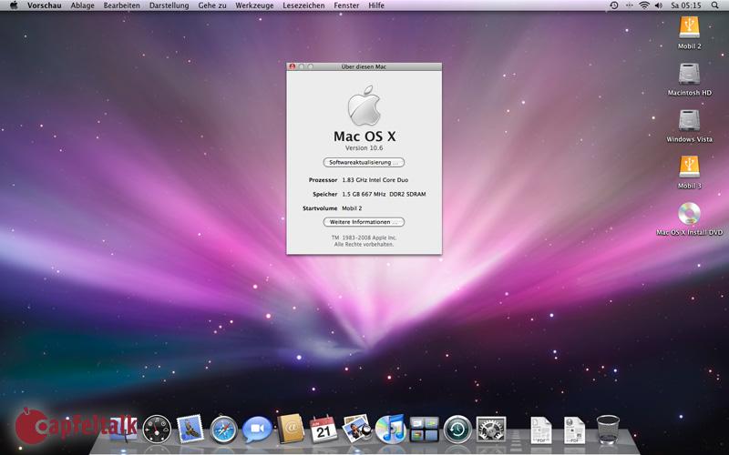Open Address Book from the dock
Viewport: 729px width, 455px height.
291,428
